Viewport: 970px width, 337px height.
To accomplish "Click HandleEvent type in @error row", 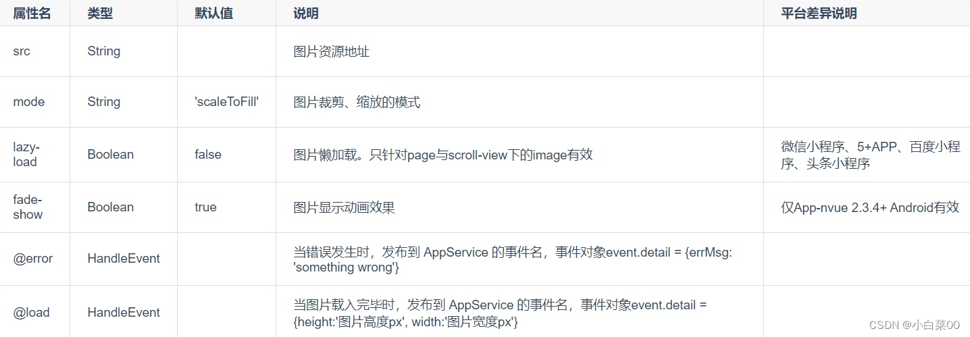I will click(x=124, y=259).
